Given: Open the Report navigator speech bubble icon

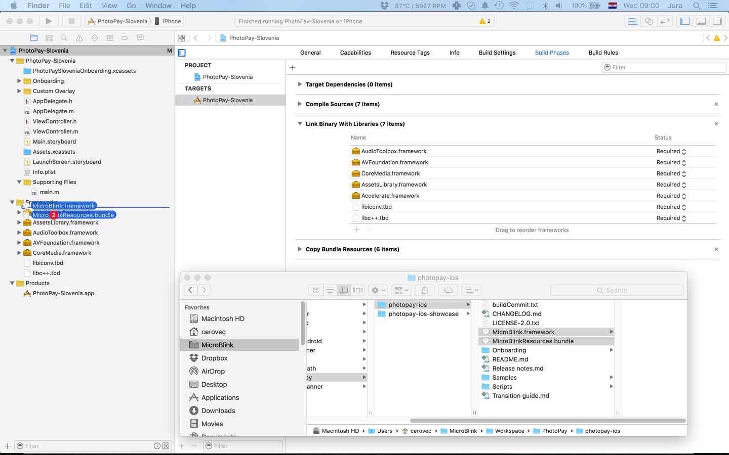Looking at the screenshot, I should 140,38.
